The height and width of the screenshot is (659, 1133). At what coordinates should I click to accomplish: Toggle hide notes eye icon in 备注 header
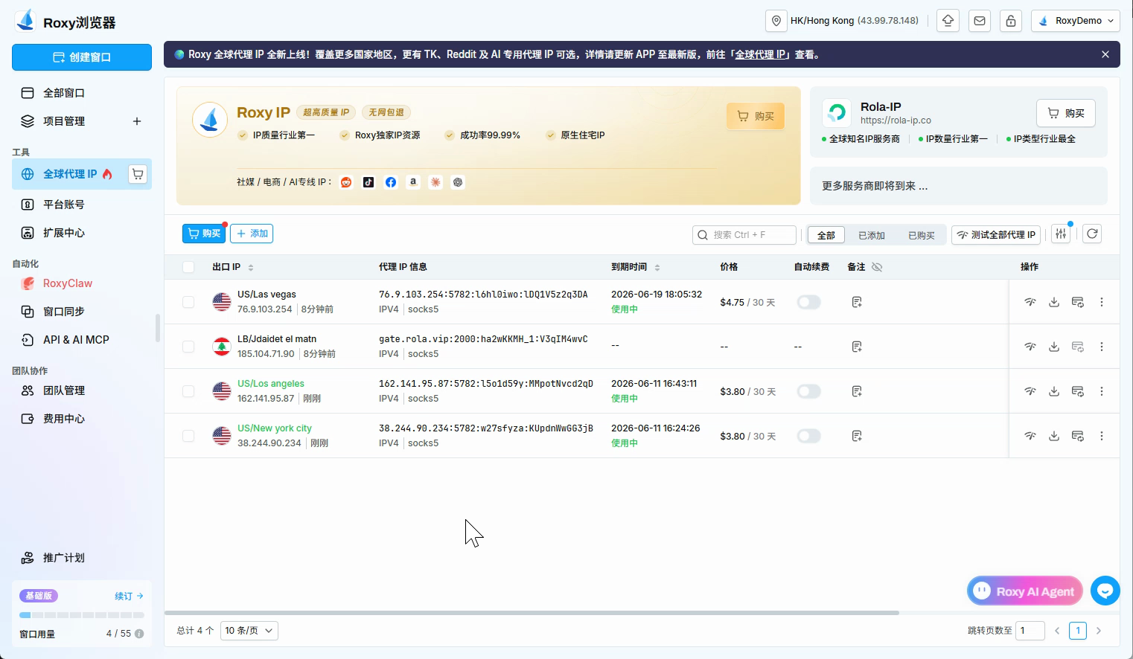[877, 267]
